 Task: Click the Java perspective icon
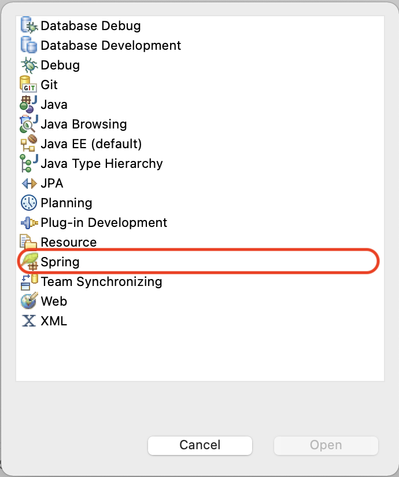tap(28, 104)
